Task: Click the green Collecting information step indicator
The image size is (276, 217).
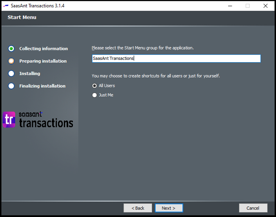Action: pos(11,48)
